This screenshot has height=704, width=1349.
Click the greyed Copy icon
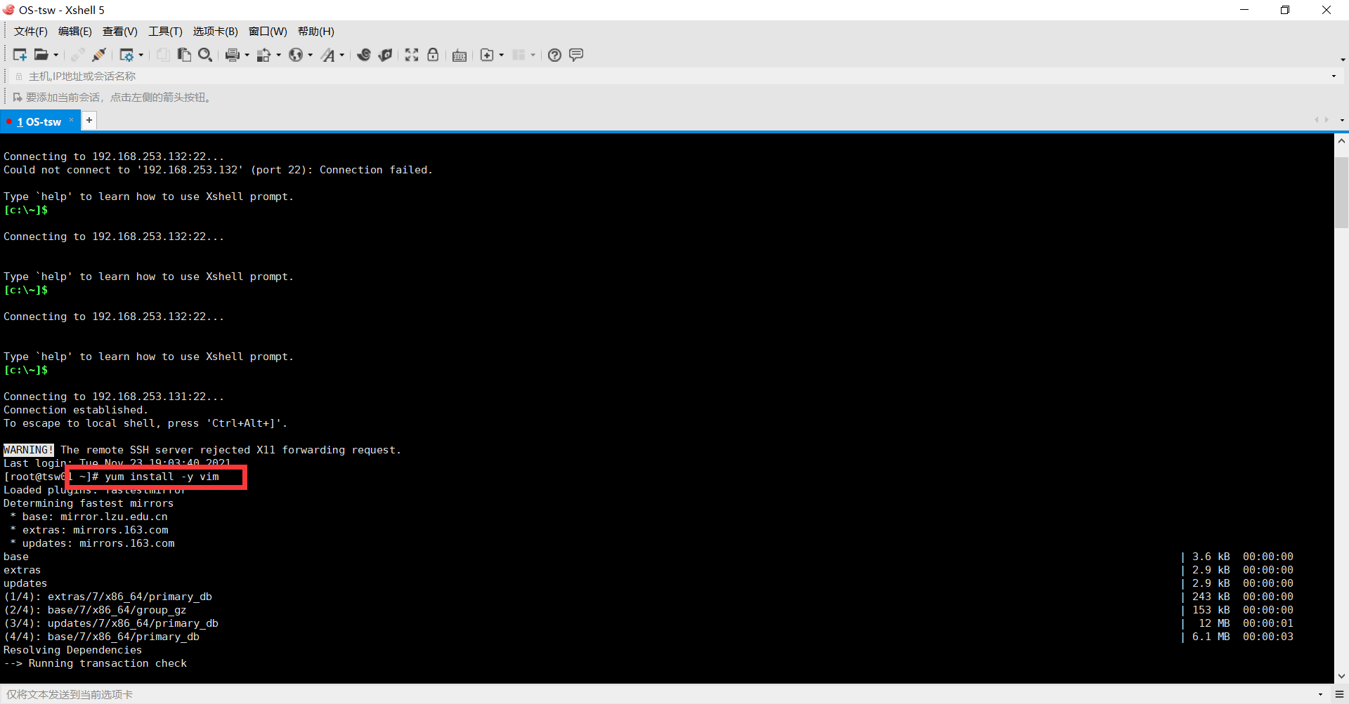coord(163,55)
